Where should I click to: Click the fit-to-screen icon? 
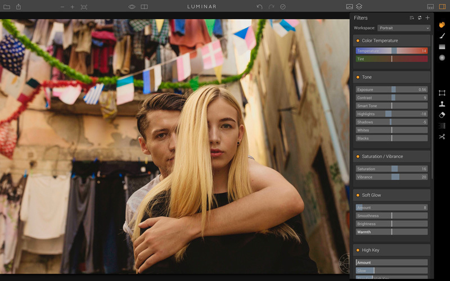[84, 7]
